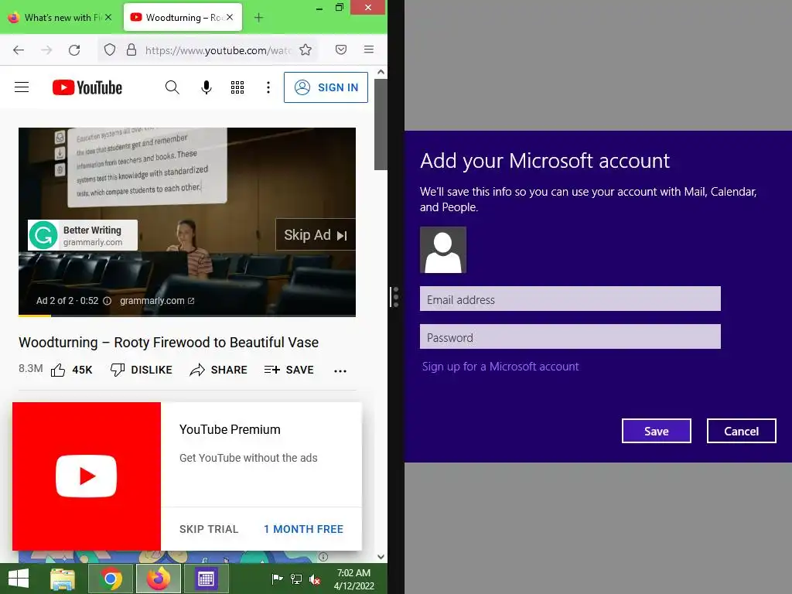
Task: Reload the YouTube page
Action: pos(75,49)
